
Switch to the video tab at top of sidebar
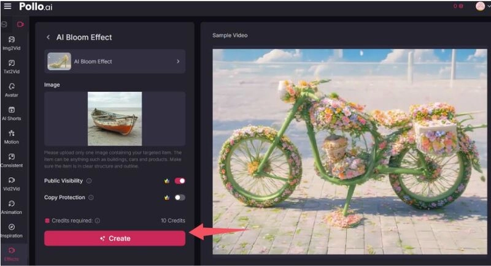tap(20, 25)
